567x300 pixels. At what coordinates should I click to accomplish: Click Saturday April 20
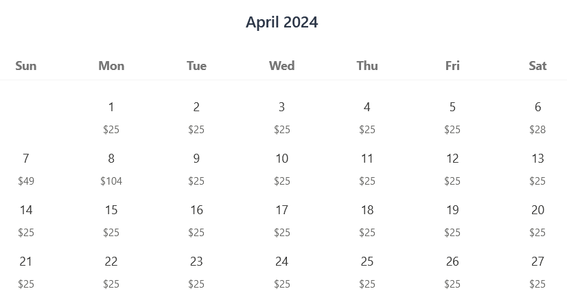point(537,220)
